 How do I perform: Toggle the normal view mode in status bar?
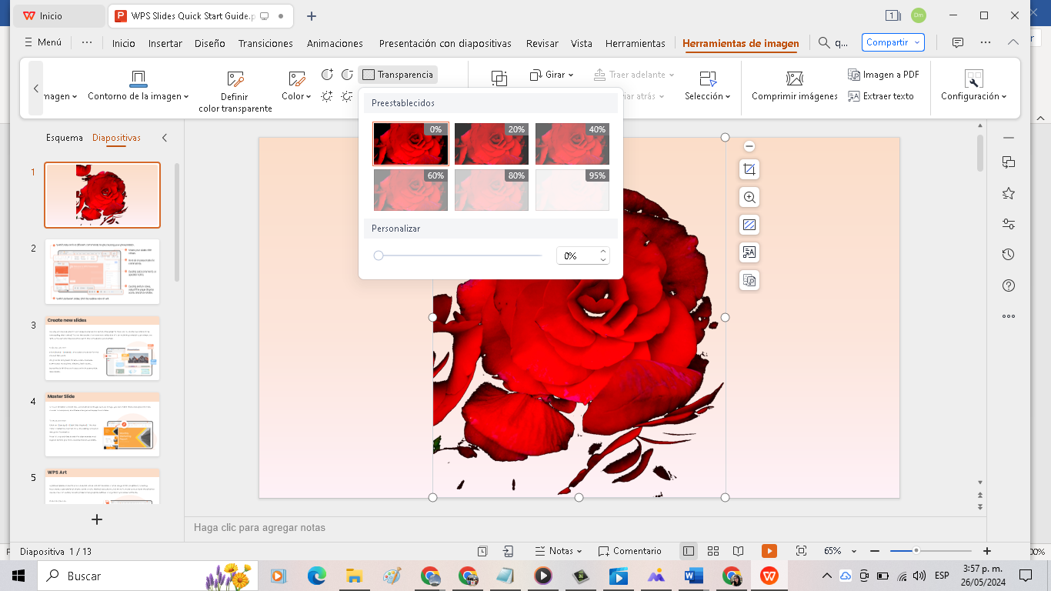[689, 551]
